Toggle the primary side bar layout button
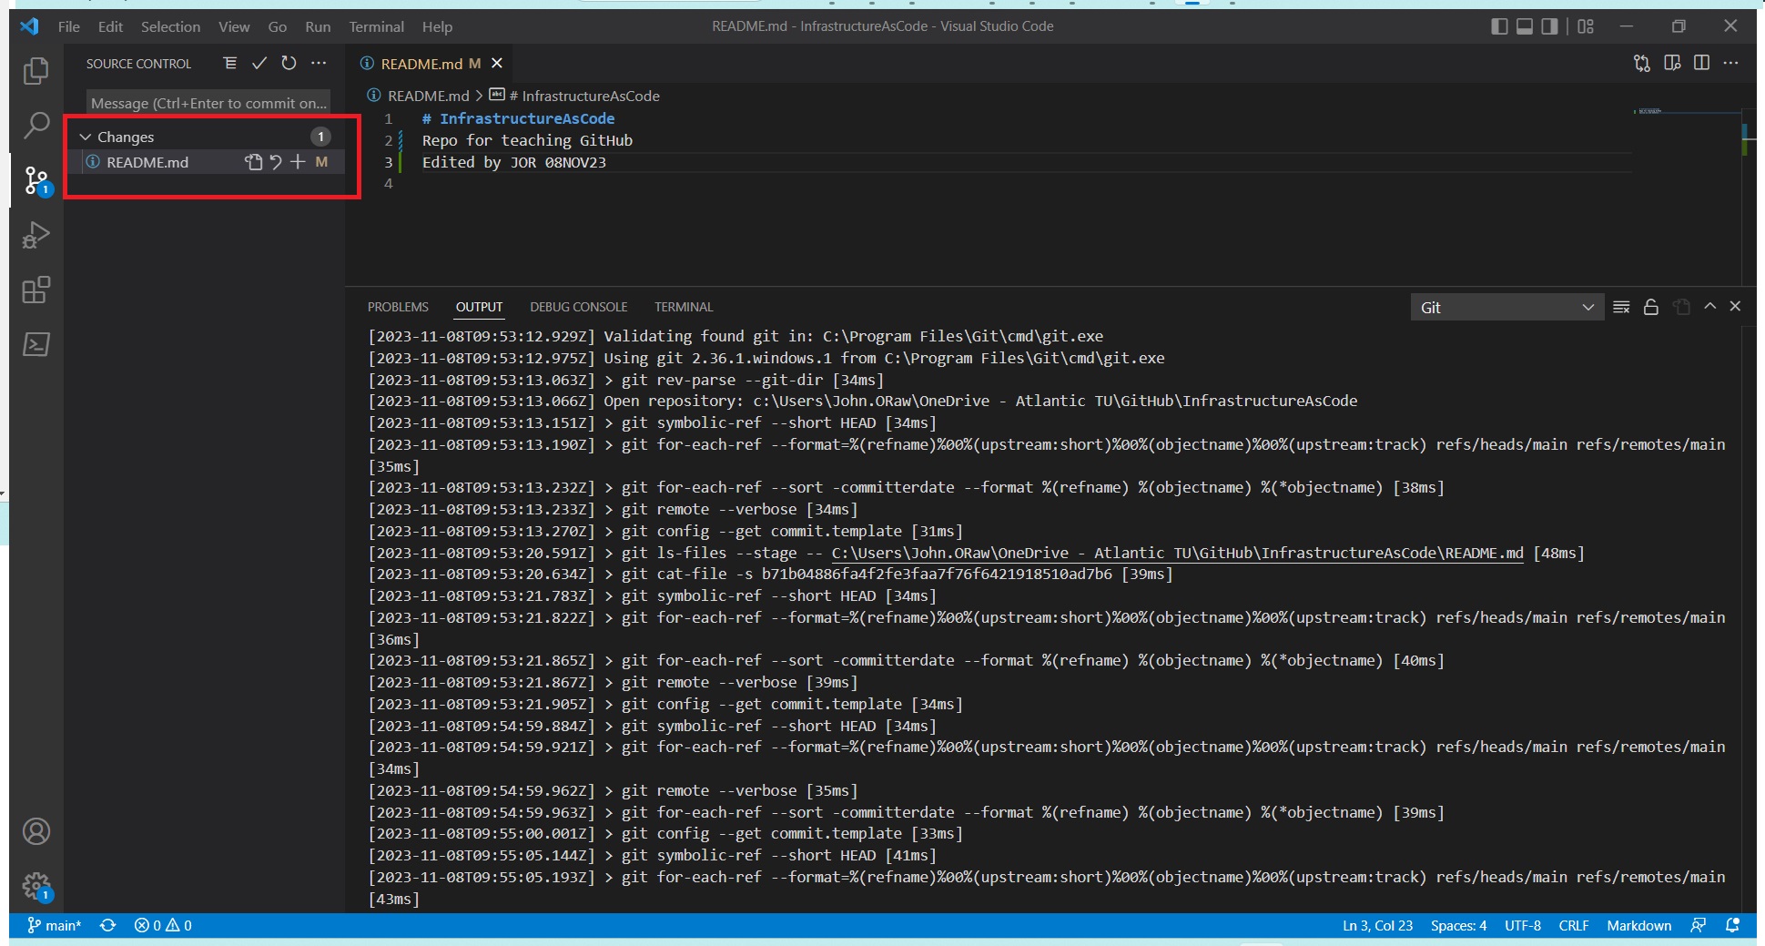The image size is (1765, 946). point(1499,26)
